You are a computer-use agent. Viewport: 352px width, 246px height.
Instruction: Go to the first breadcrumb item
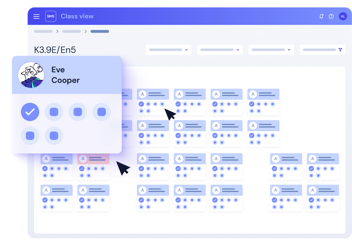pyautogui.click(x=43, y=31)
